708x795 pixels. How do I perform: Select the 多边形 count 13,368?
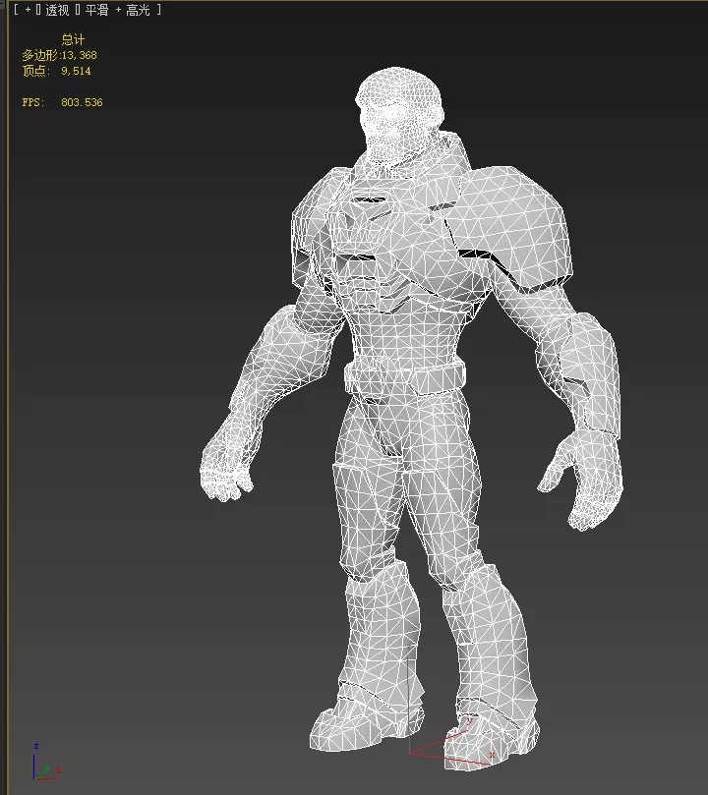[x=79, y=55]
